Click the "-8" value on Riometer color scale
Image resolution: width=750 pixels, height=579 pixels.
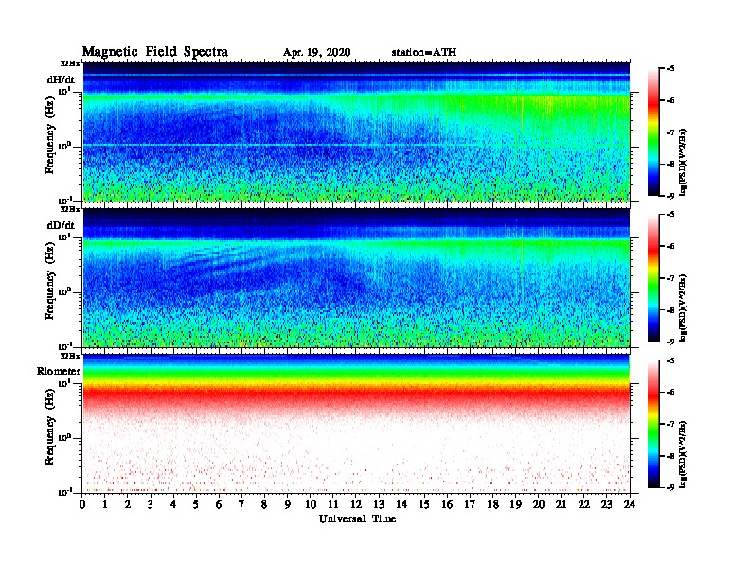pos(670,456)
